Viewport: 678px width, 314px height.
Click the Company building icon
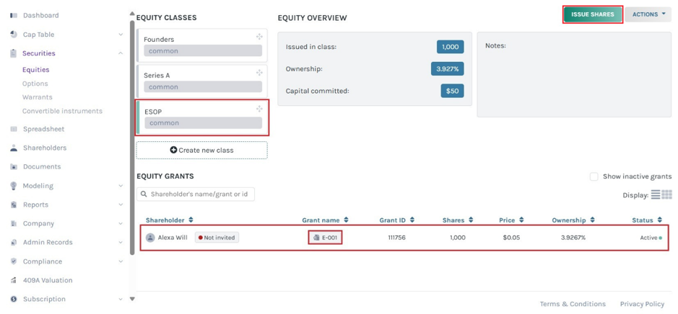[x=14, y=223]
